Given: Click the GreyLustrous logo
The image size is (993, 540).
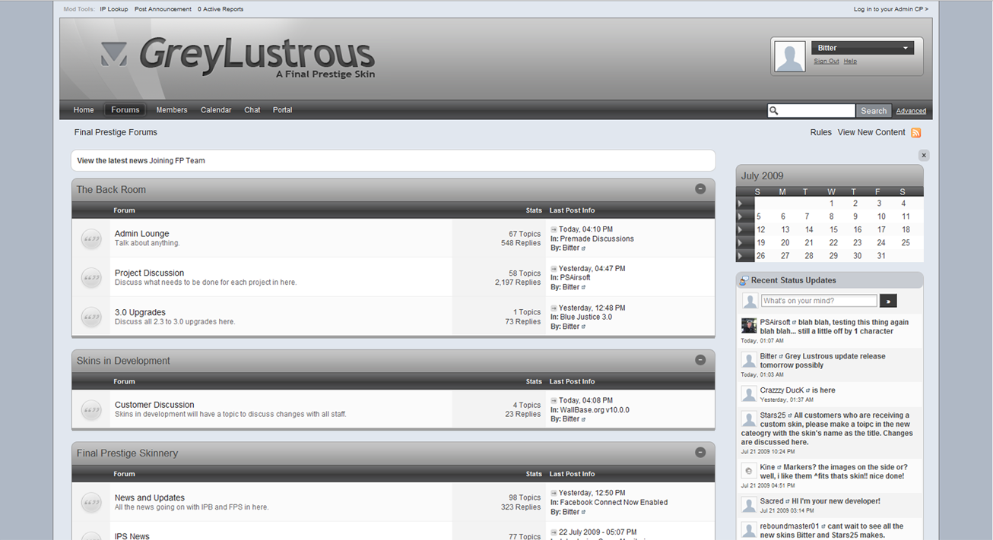Looking at the screenshot, I should click(x=238, y=57).
